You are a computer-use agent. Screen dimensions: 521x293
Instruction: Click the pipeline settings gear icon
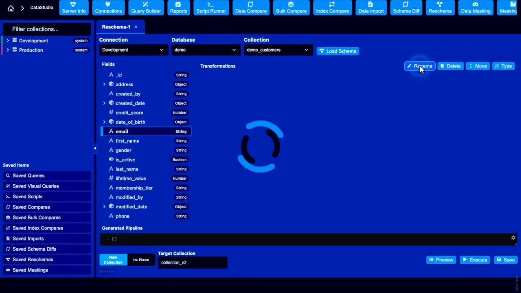[x=513, y=238]
